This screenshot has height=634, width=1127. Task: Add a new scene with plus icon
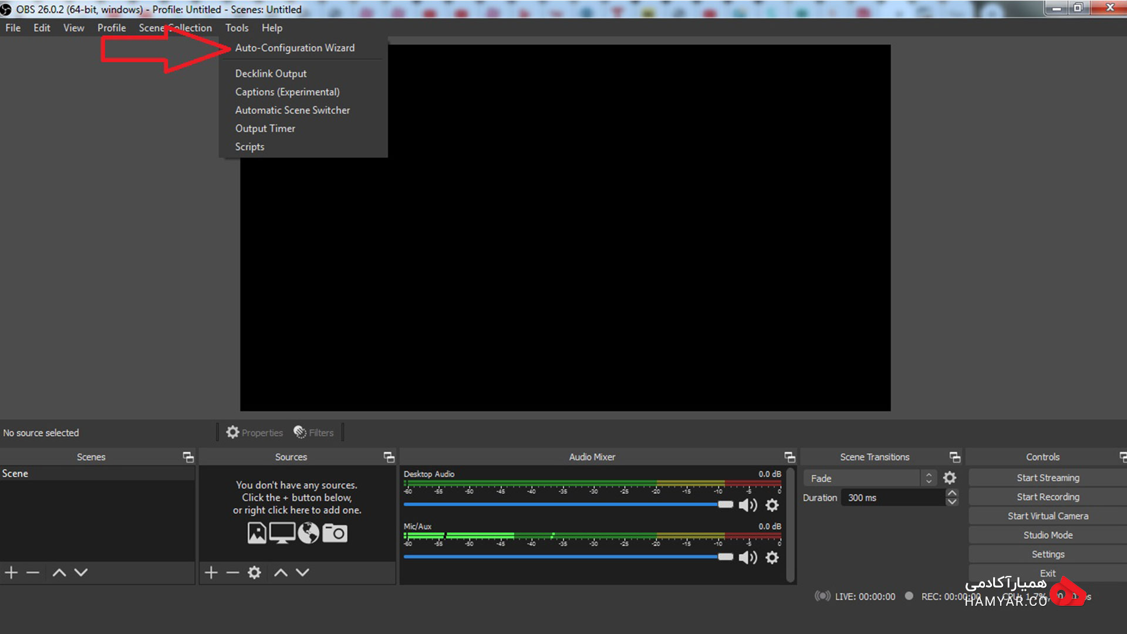(x=11, y=572)
